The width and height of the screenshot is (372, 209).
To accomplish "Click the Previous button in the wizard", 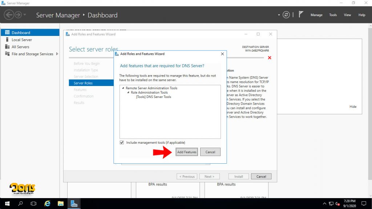I will point(187,177).
